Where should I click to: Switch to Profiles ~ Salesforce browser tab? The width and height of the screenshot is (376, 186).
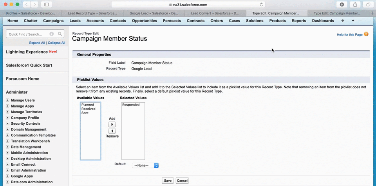(31, 13)
